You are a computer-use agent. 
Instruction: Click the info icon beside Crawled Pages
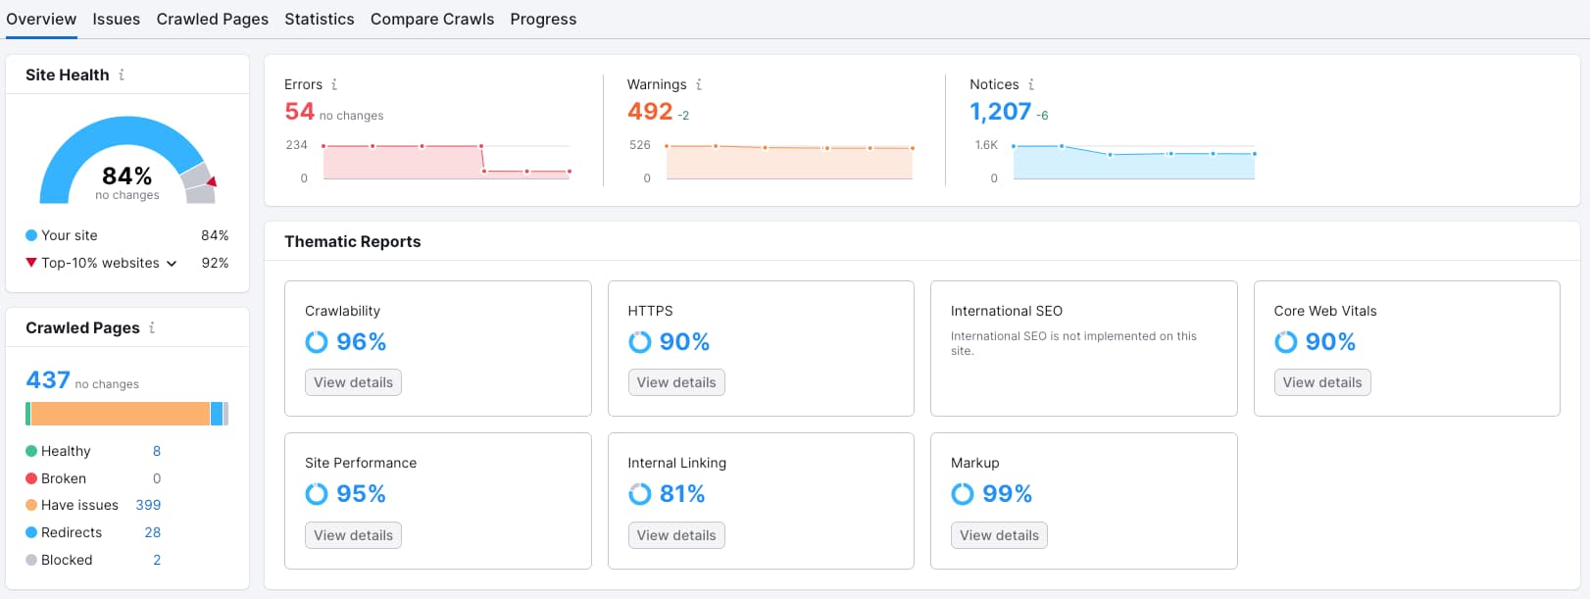(152, 327)
